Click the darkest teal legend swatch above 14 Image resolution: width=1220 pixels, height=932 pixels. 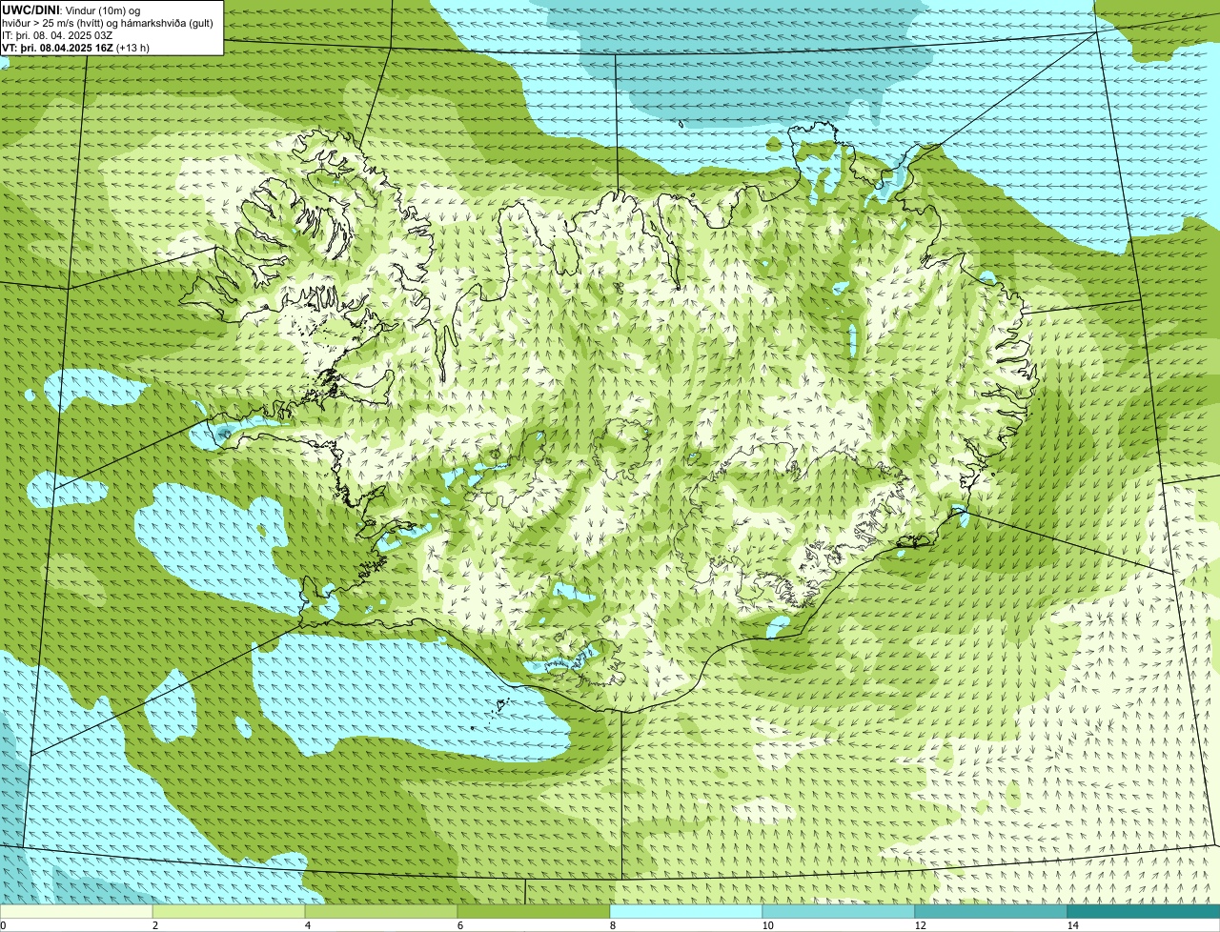point(1144,911)
